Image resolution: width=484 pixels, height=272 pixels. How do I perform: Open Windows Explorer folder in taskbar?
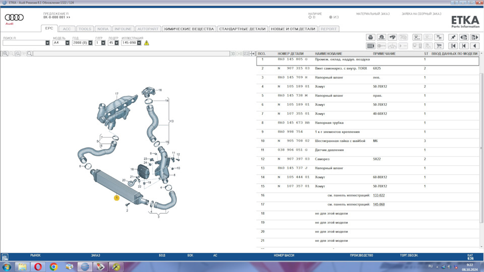[x=22, y=266]
